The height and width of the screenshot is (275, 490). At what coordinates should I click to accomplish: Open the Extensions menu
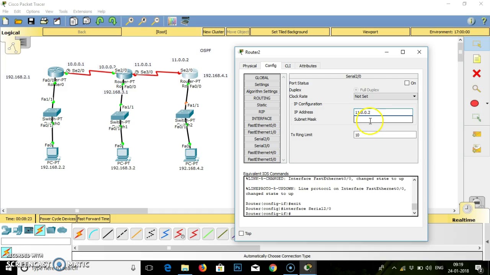pos(82,11)
